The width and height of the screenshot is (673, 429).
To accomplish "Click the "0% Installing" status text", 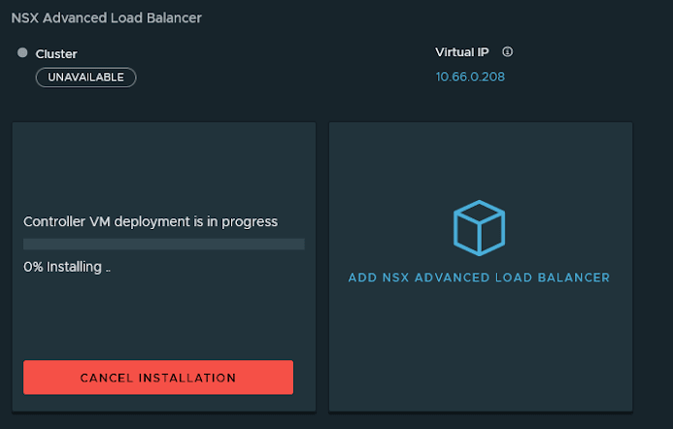I will coord(67,267).
